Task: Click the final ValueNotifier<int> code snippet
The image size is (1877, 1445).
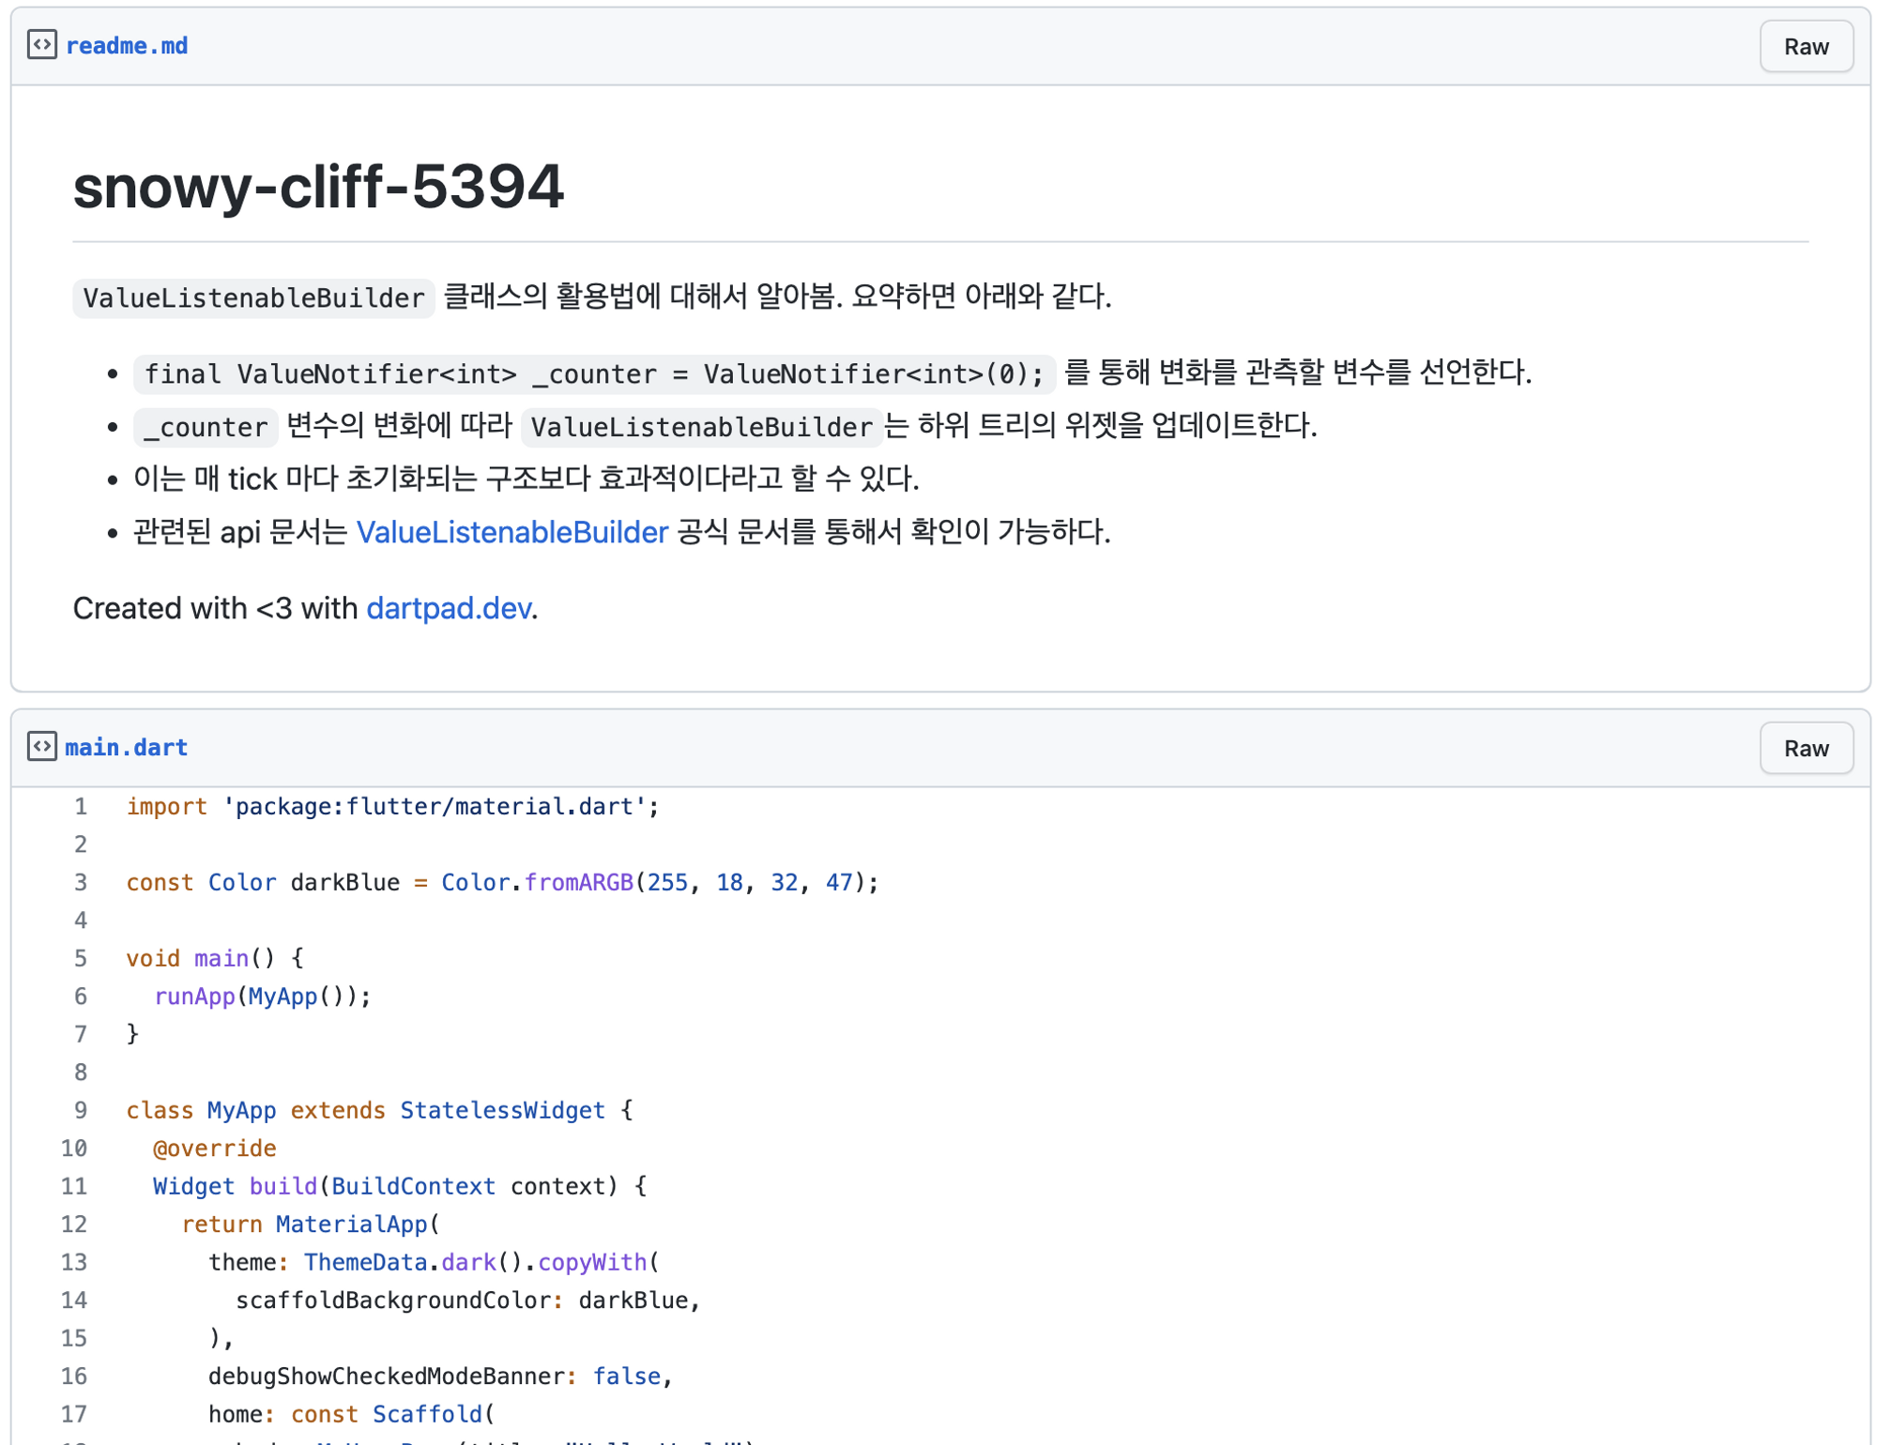Action: pos(593,374)
